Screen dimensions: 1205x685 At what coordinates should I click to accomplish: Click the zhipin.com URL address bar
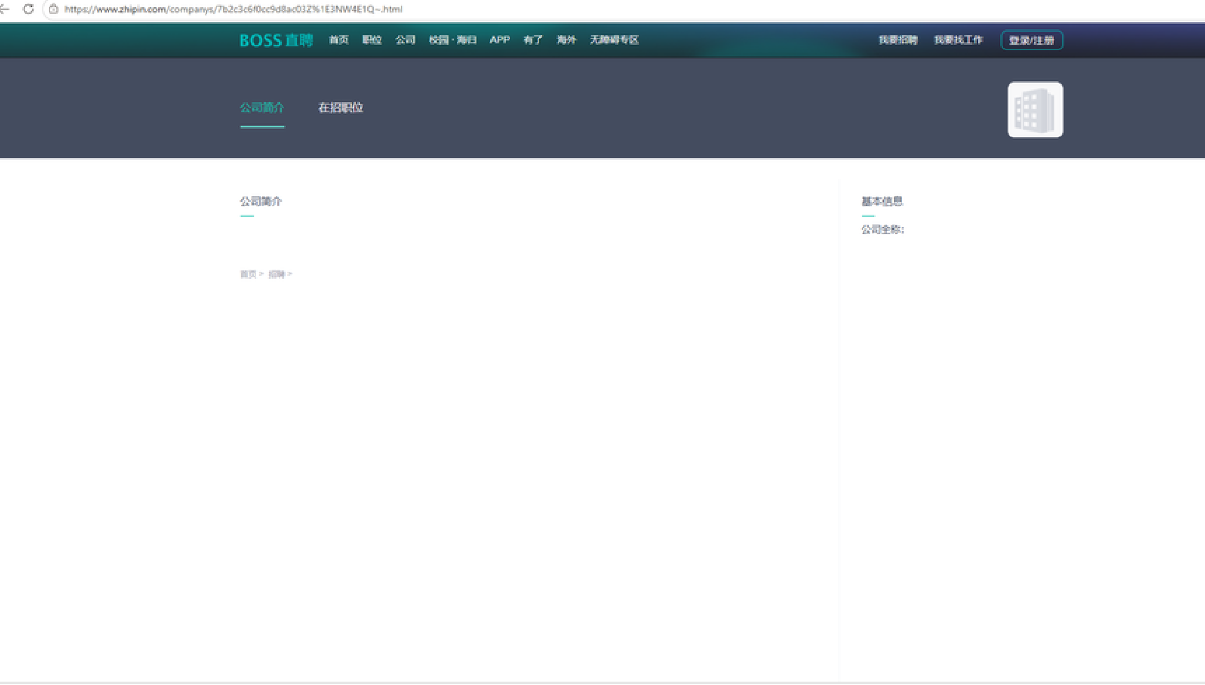(x=233, y=9)
